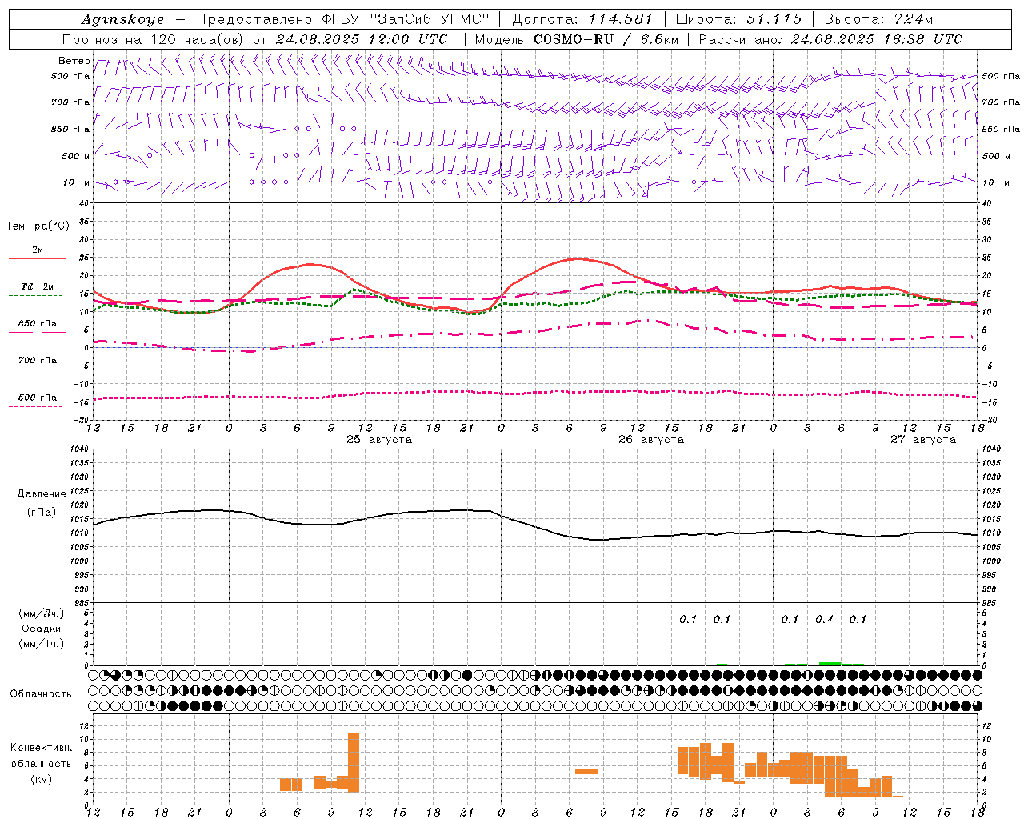
Task: Click the left 40 temperature axis tick label
Action: coord(83,203)
